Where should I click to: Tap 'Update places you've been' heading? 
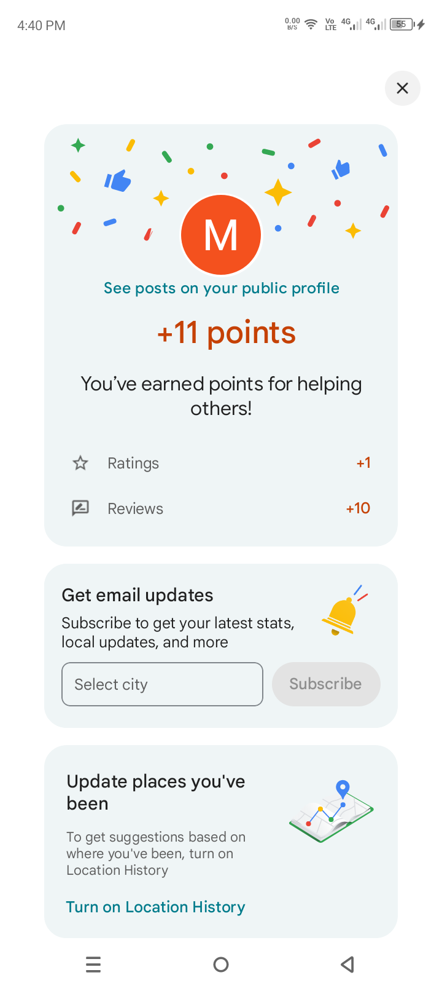(x=156, y=792)
